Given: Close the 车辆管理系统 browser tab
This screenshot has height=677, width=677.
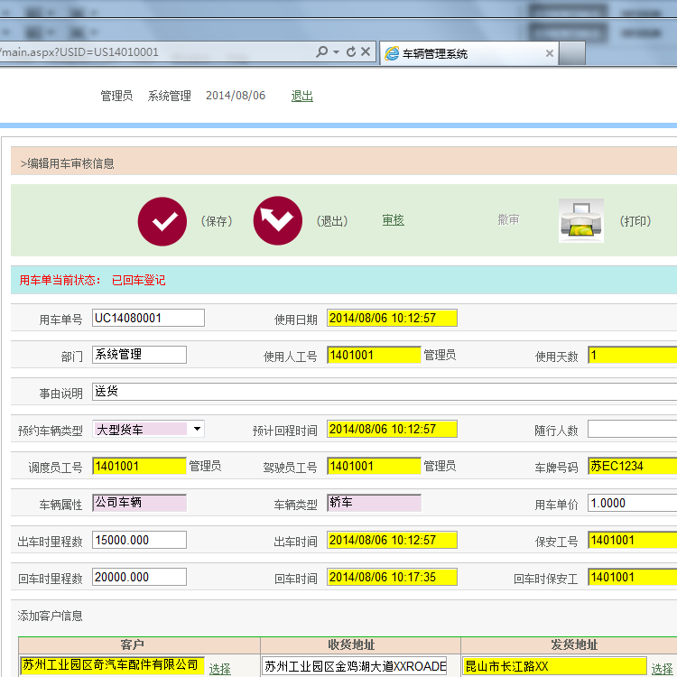Looking at the screenshot, I should [550, 53].
